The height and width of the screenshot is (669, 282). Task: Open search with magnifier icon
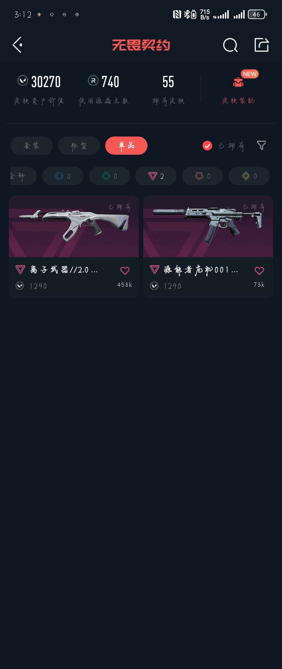point(230,45)
